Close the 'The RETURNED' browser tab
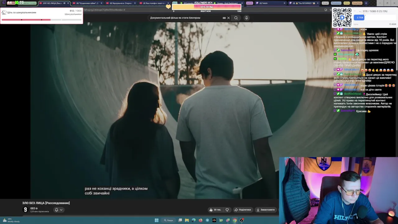 317,3
